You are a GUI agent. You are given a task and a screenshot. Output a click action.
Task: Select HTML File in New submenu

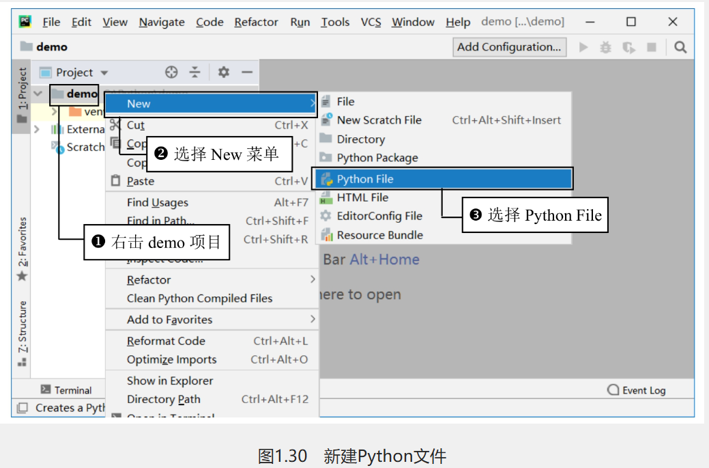pyautogui.click(x=444, y=197)
